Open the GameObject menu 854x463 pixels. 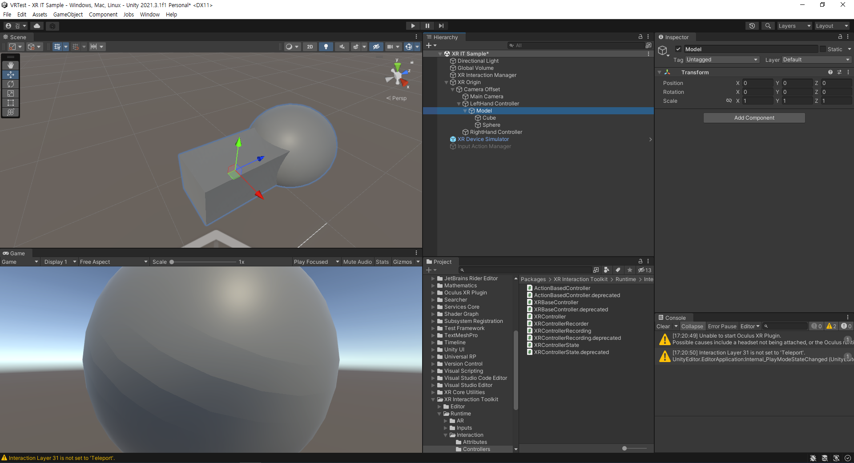tap(68, 15)
